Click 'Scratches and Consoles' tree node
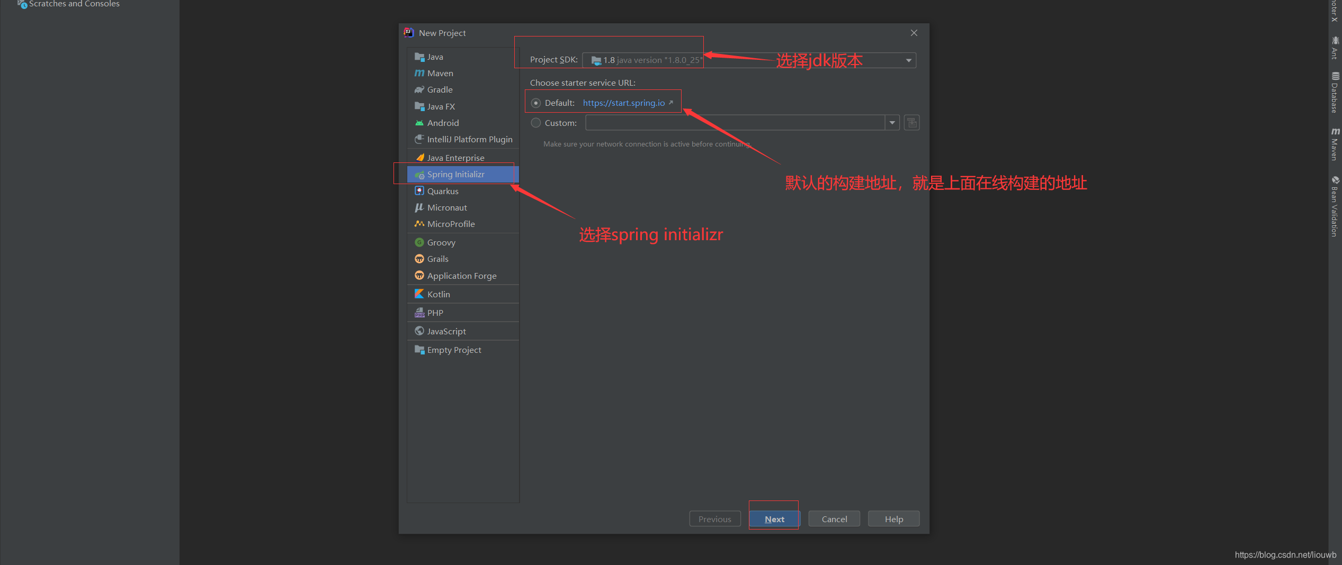This screenshot has height=565, width=1342. [74, 4]
